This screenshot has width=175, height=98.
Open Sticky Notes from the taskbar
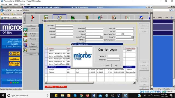pyautogui.click(x=56, y=96)
